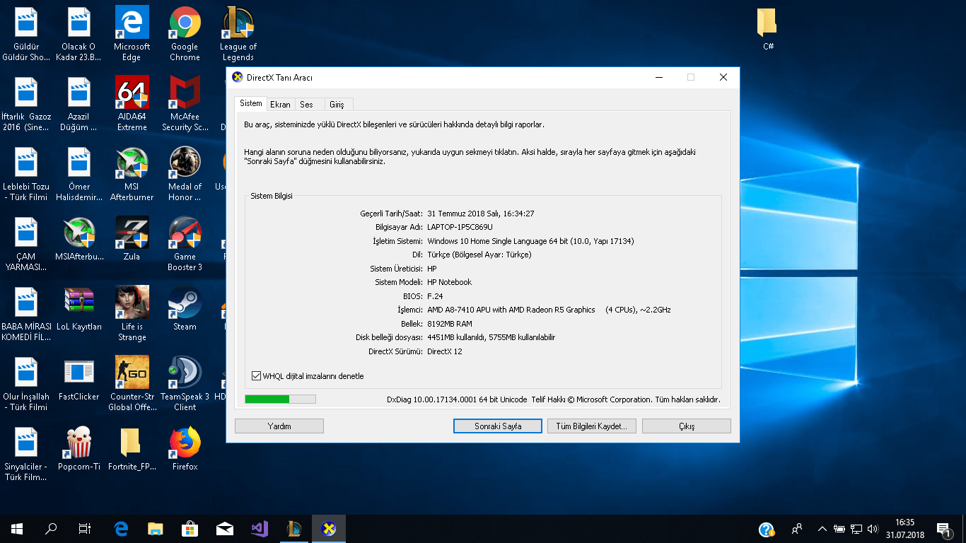The height and width of the screenshot is (543, 966).
Task: Open the Mail app from the taskbar
Action: (225, 529)
